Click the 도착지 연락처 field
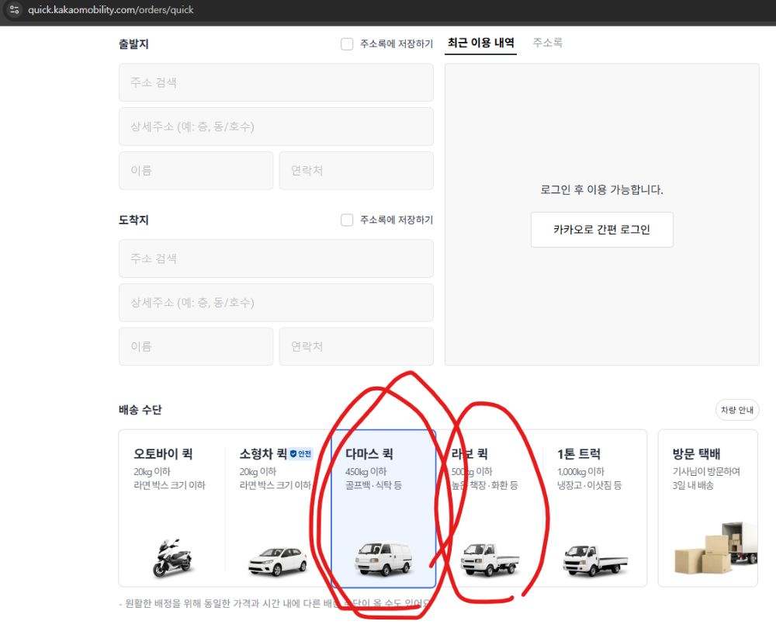Image resolution: width=776 pixels, height=628 pixels. tap(356, 346)
